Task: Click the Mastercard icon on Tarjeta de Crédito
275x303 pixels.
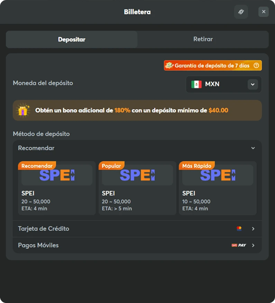Action: click(239, 229)
